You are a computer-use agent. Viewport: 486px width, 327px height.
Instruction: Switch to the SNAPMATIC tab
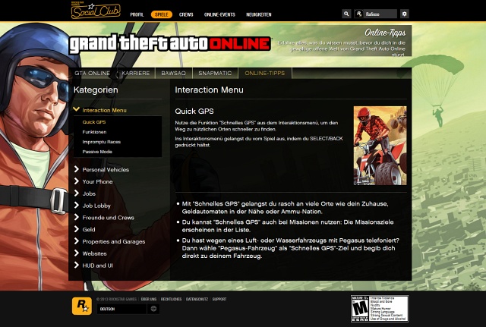215,73
